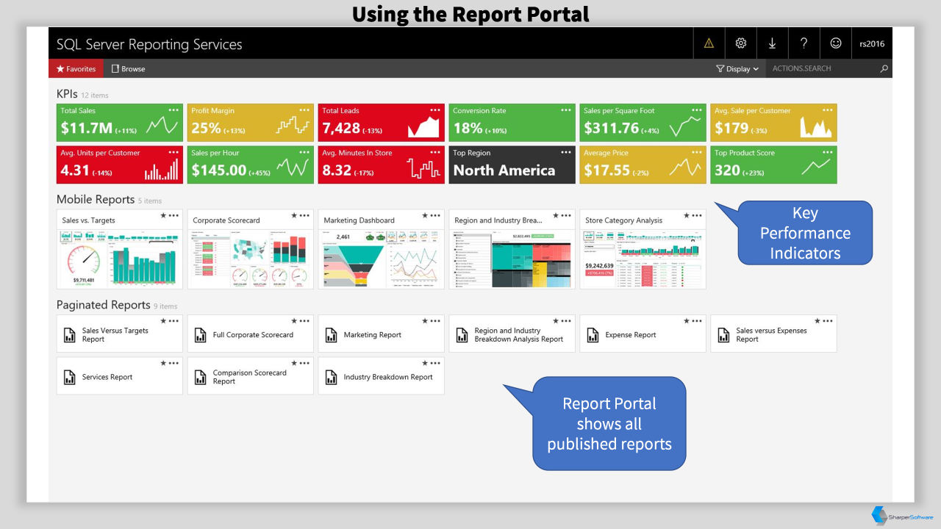Open the Store Category Analysis thumbnail
This screenshot has width=941, height=529.
point(643,259)
